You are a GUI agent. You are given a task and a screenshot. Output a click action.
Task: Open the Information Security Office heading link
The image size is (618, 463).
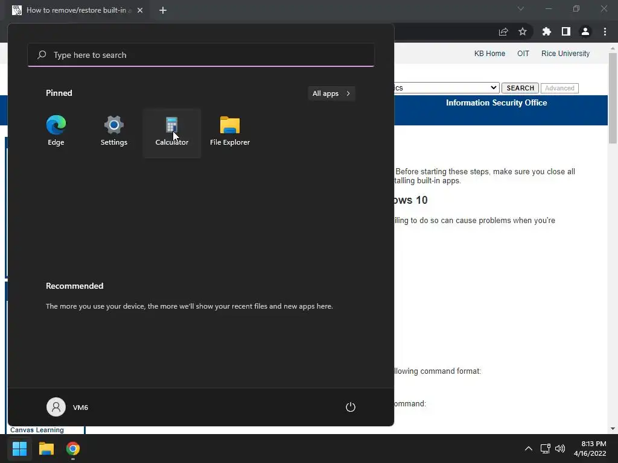pos(496,102)
